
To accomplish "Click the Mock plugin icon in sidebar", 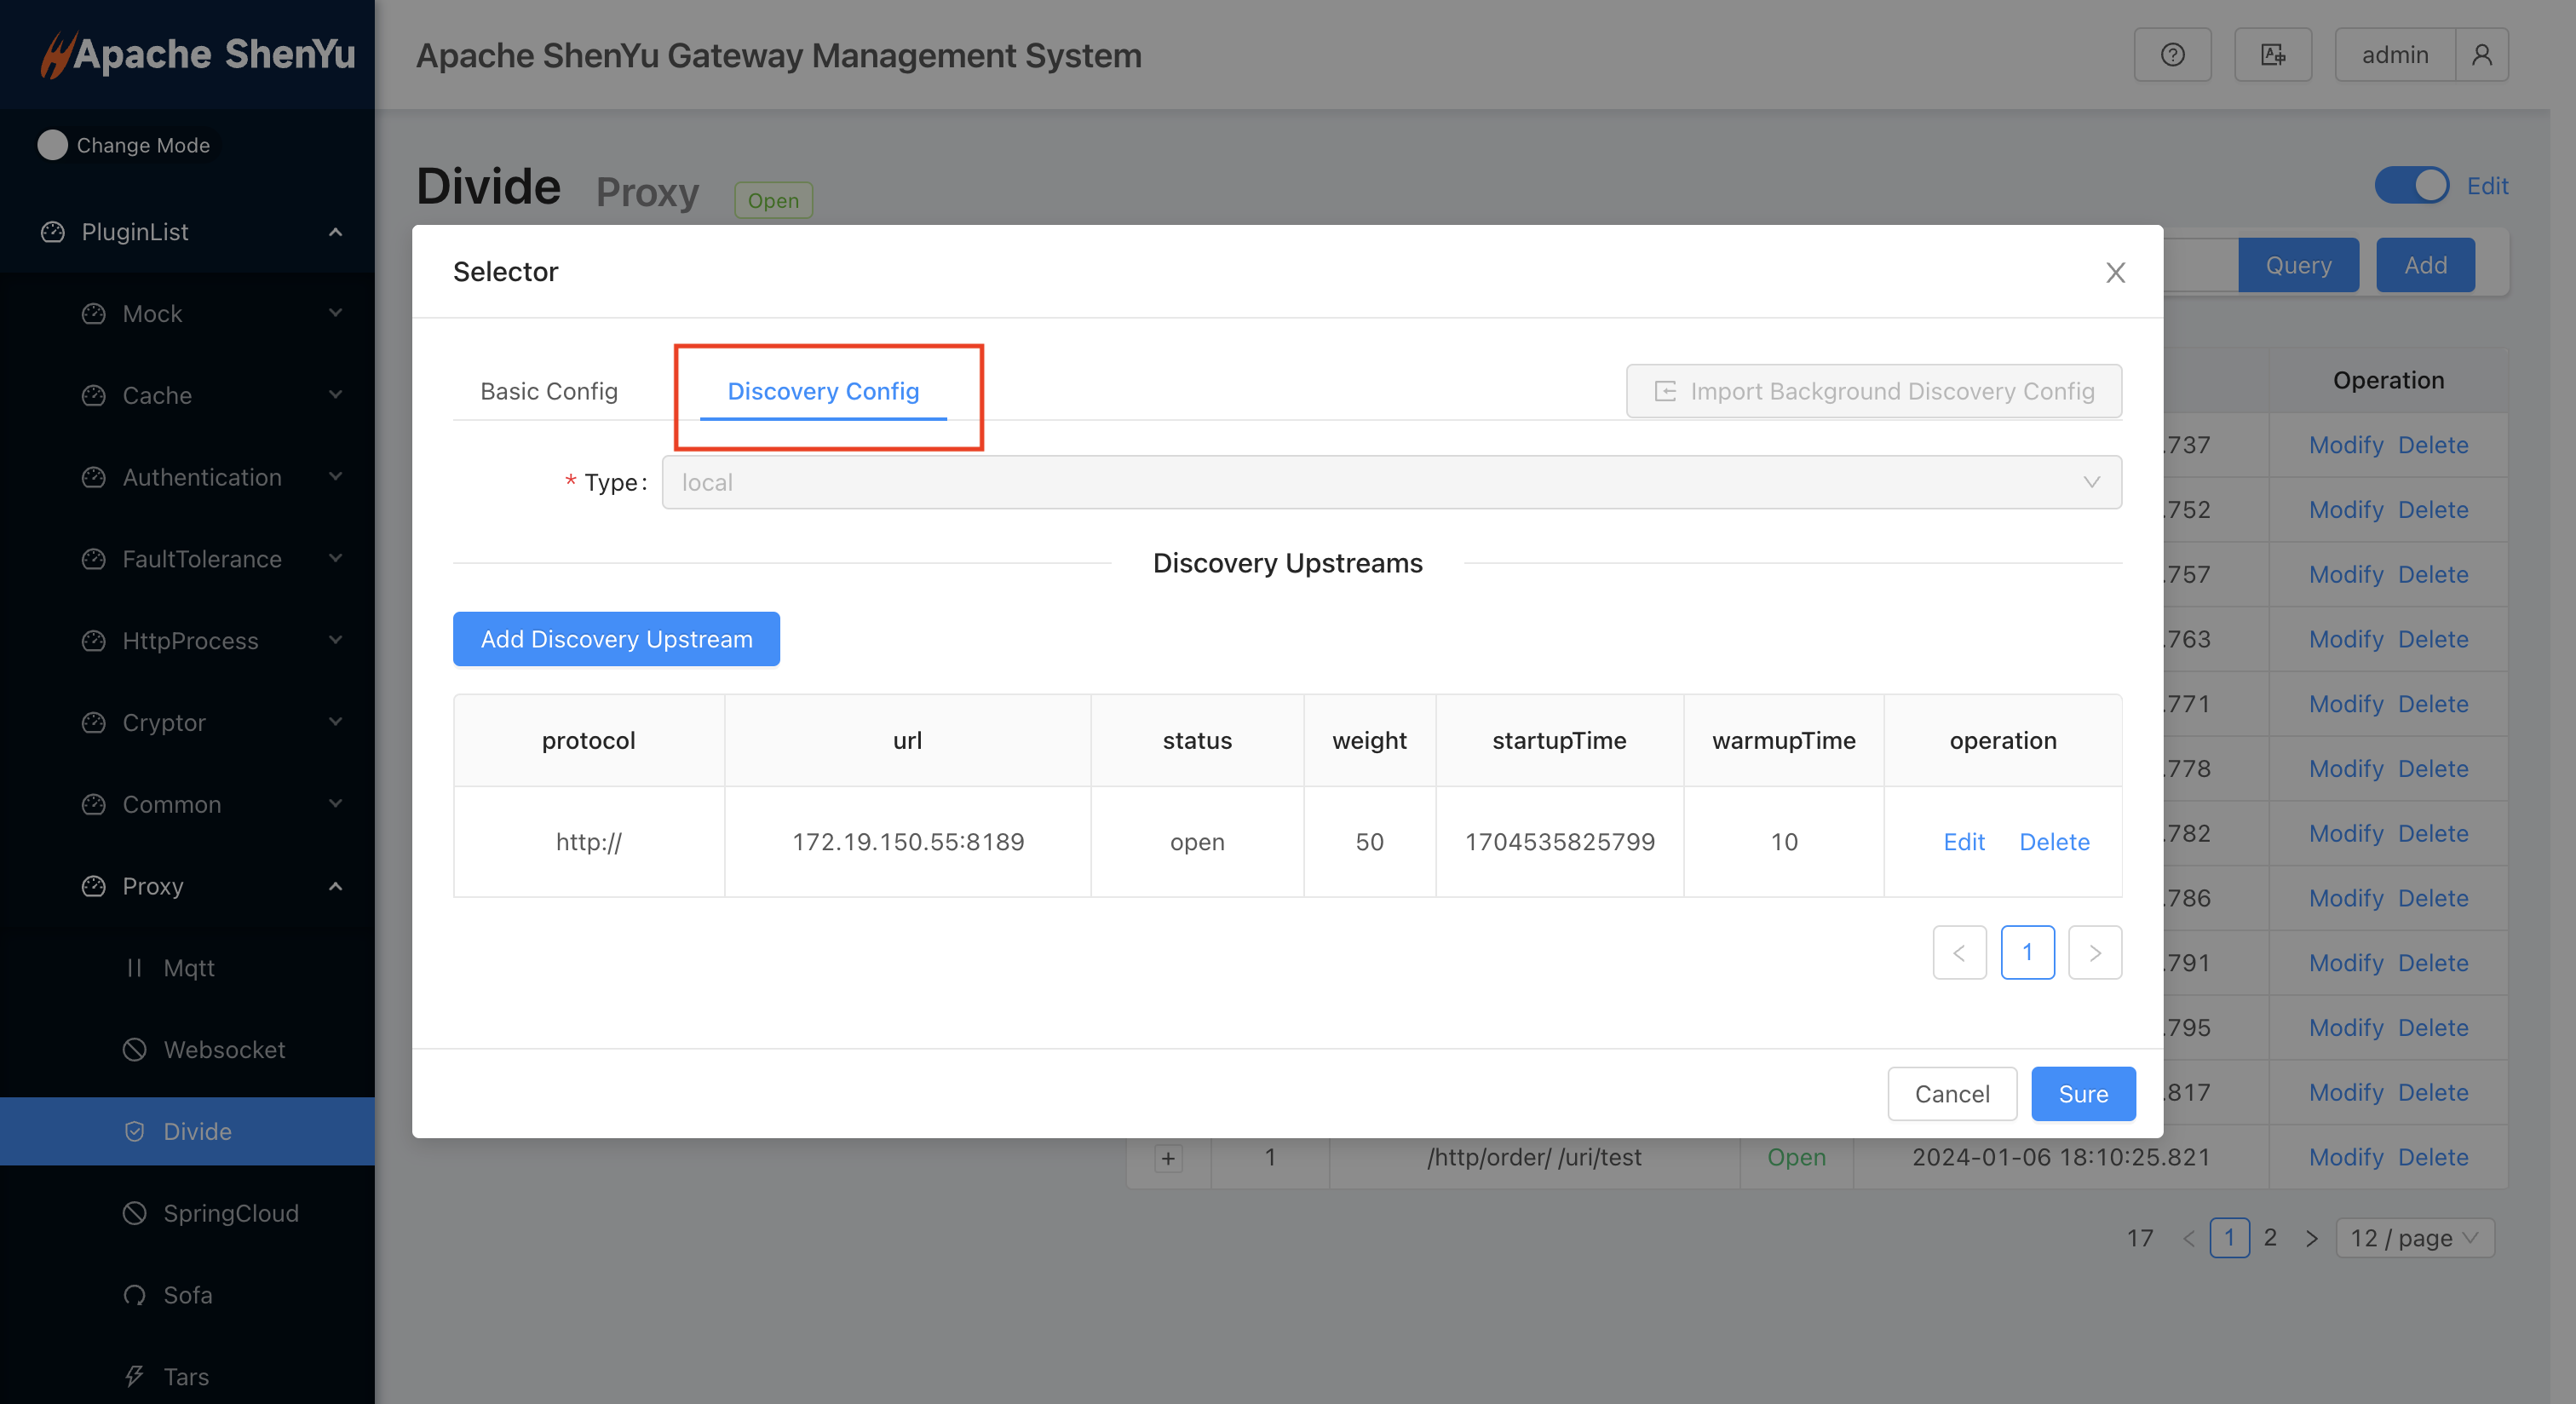I will (94, 313).
